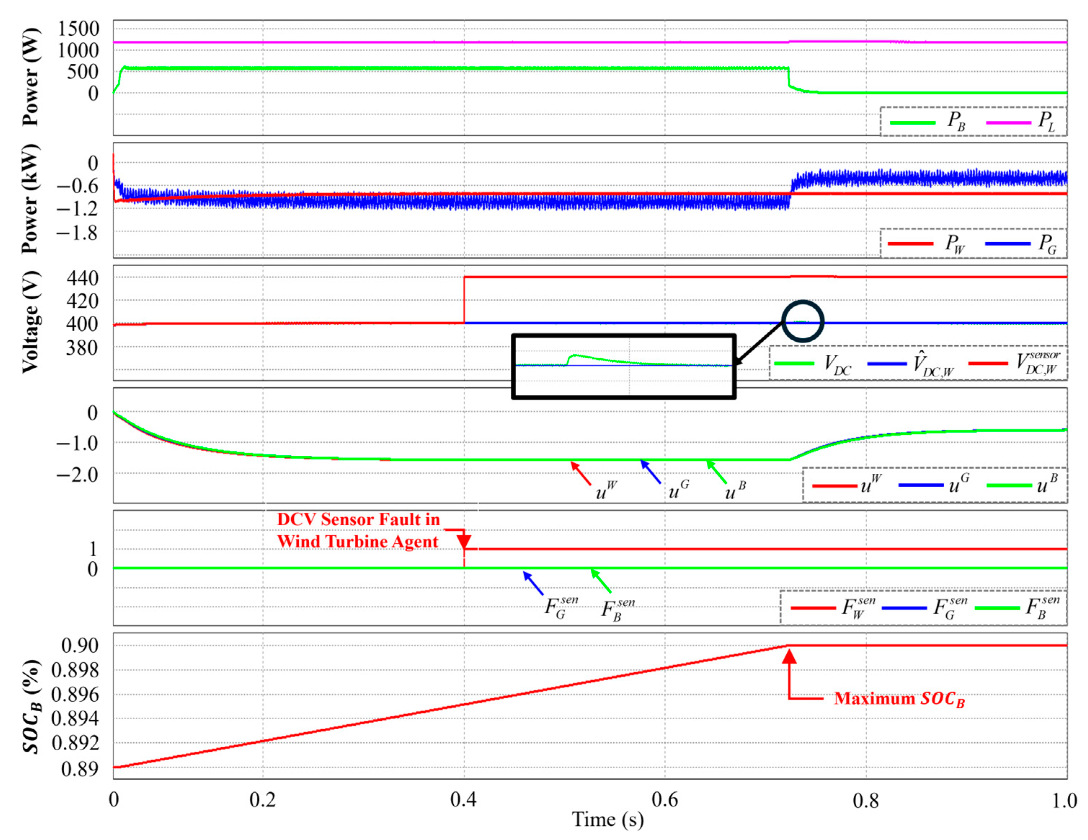Click the blue arrow pointing to u^G
This screenshot has width=1088, height=840.
650,472
